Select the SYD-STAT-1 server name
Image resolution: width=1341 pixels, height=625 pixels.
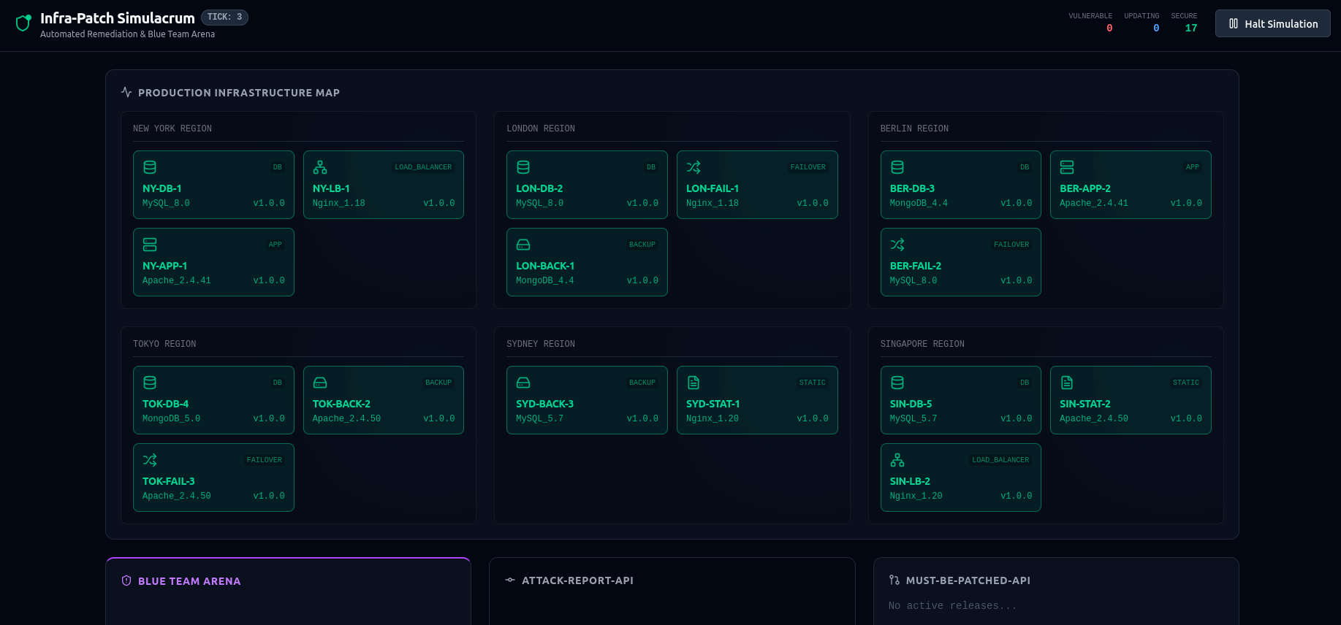pos(713,404)
